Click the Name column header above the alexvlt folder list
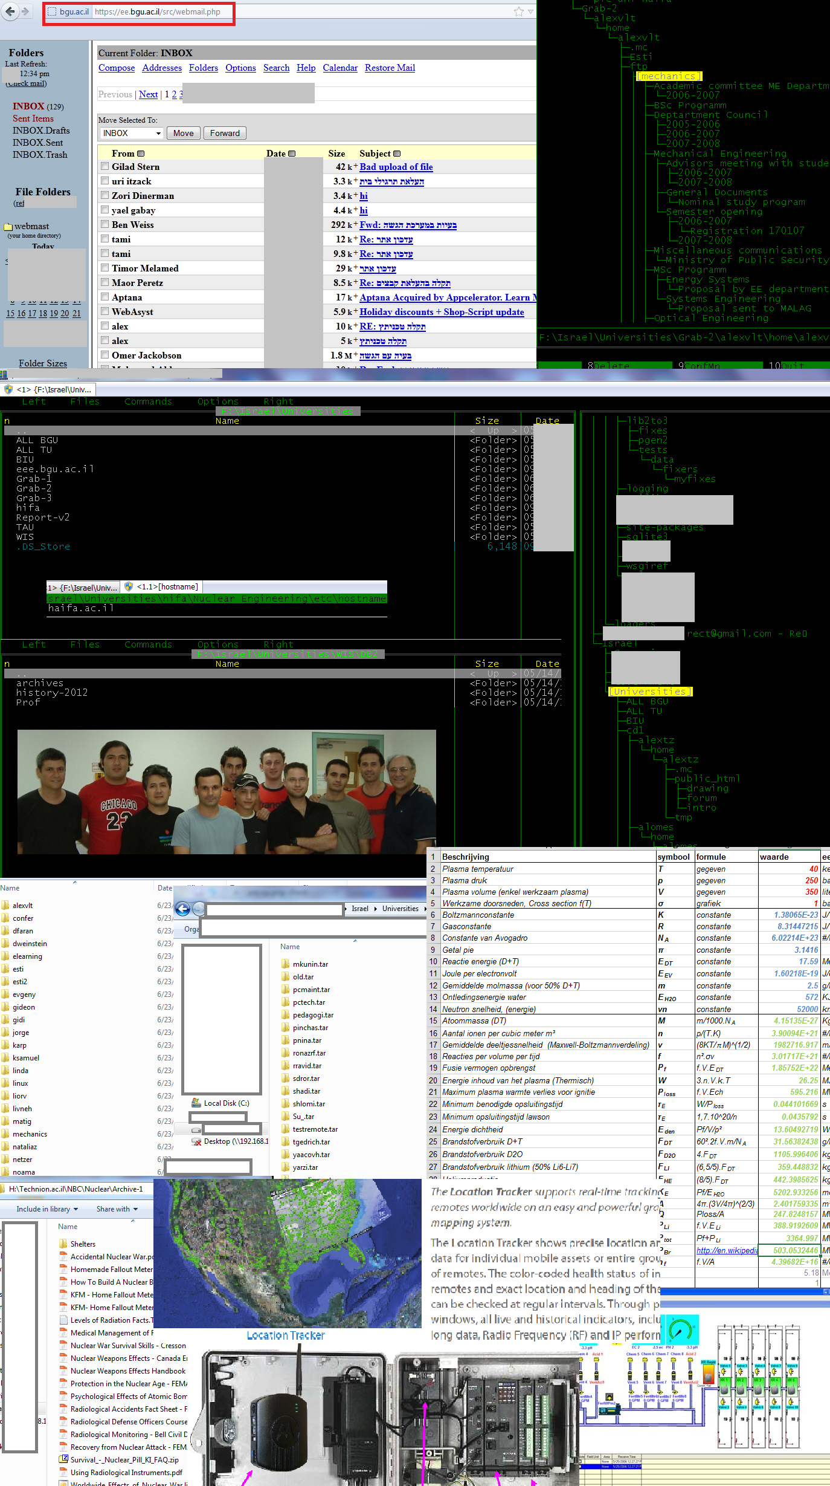This screenshot has height=1486, width=830. [x=10, y=887]
